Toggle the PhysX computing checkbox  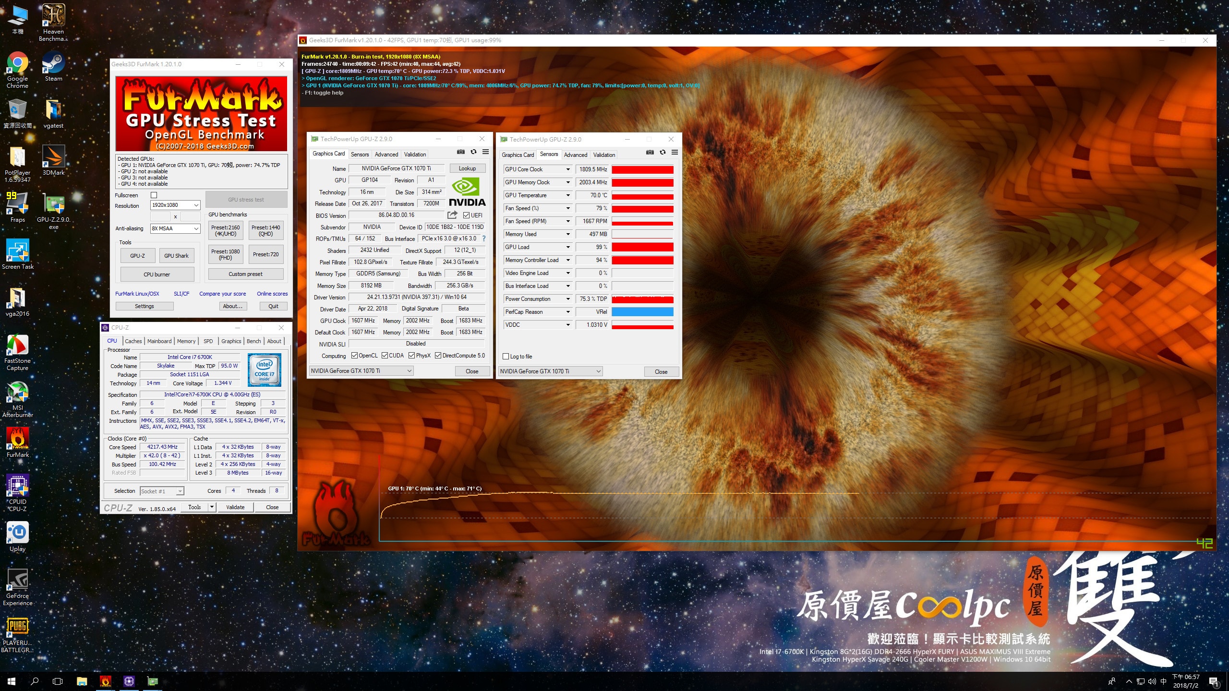coord(411,356)
